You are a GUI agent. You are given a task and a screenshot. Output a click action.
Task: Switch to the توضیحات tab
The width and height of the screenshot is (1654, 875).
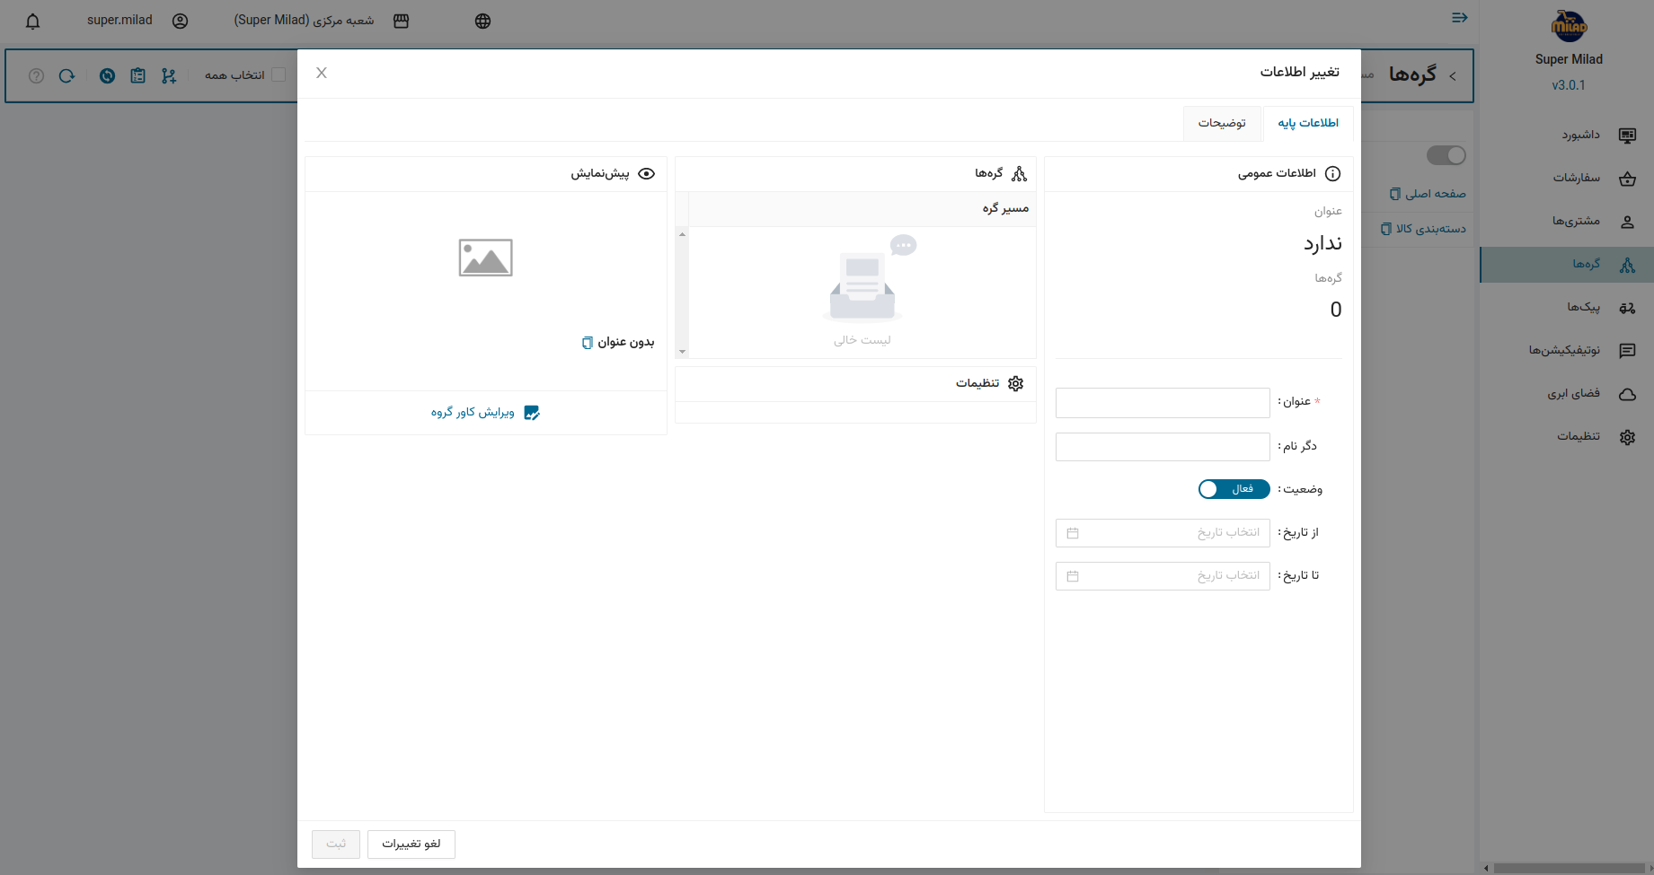[x=1222, y=123]
